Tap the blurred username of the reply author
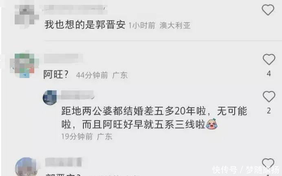The width and height of the screenshot is (282, 176). coord(77,95)
